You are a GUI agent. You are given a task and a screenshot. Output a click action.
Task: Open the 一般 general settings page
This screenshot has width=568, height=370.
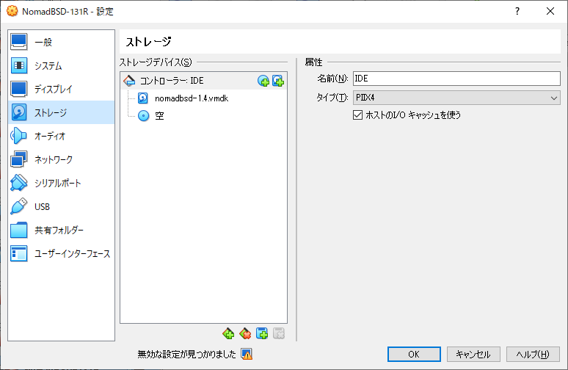pyautogui.click(x=61, y=42)
